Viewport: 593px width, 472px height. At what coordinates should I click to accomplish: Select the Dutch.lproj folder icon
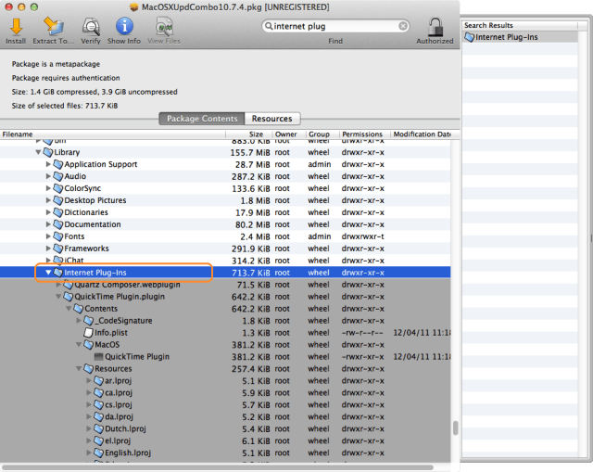pos(98,428)
